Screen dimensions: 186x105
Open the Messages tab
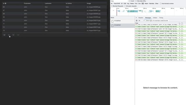point(148,18)
